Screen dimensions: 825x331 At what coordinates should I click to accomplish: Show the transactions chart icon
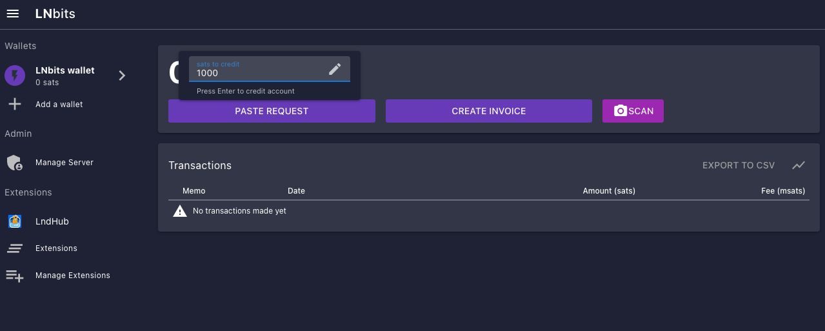tap(799, 165)
